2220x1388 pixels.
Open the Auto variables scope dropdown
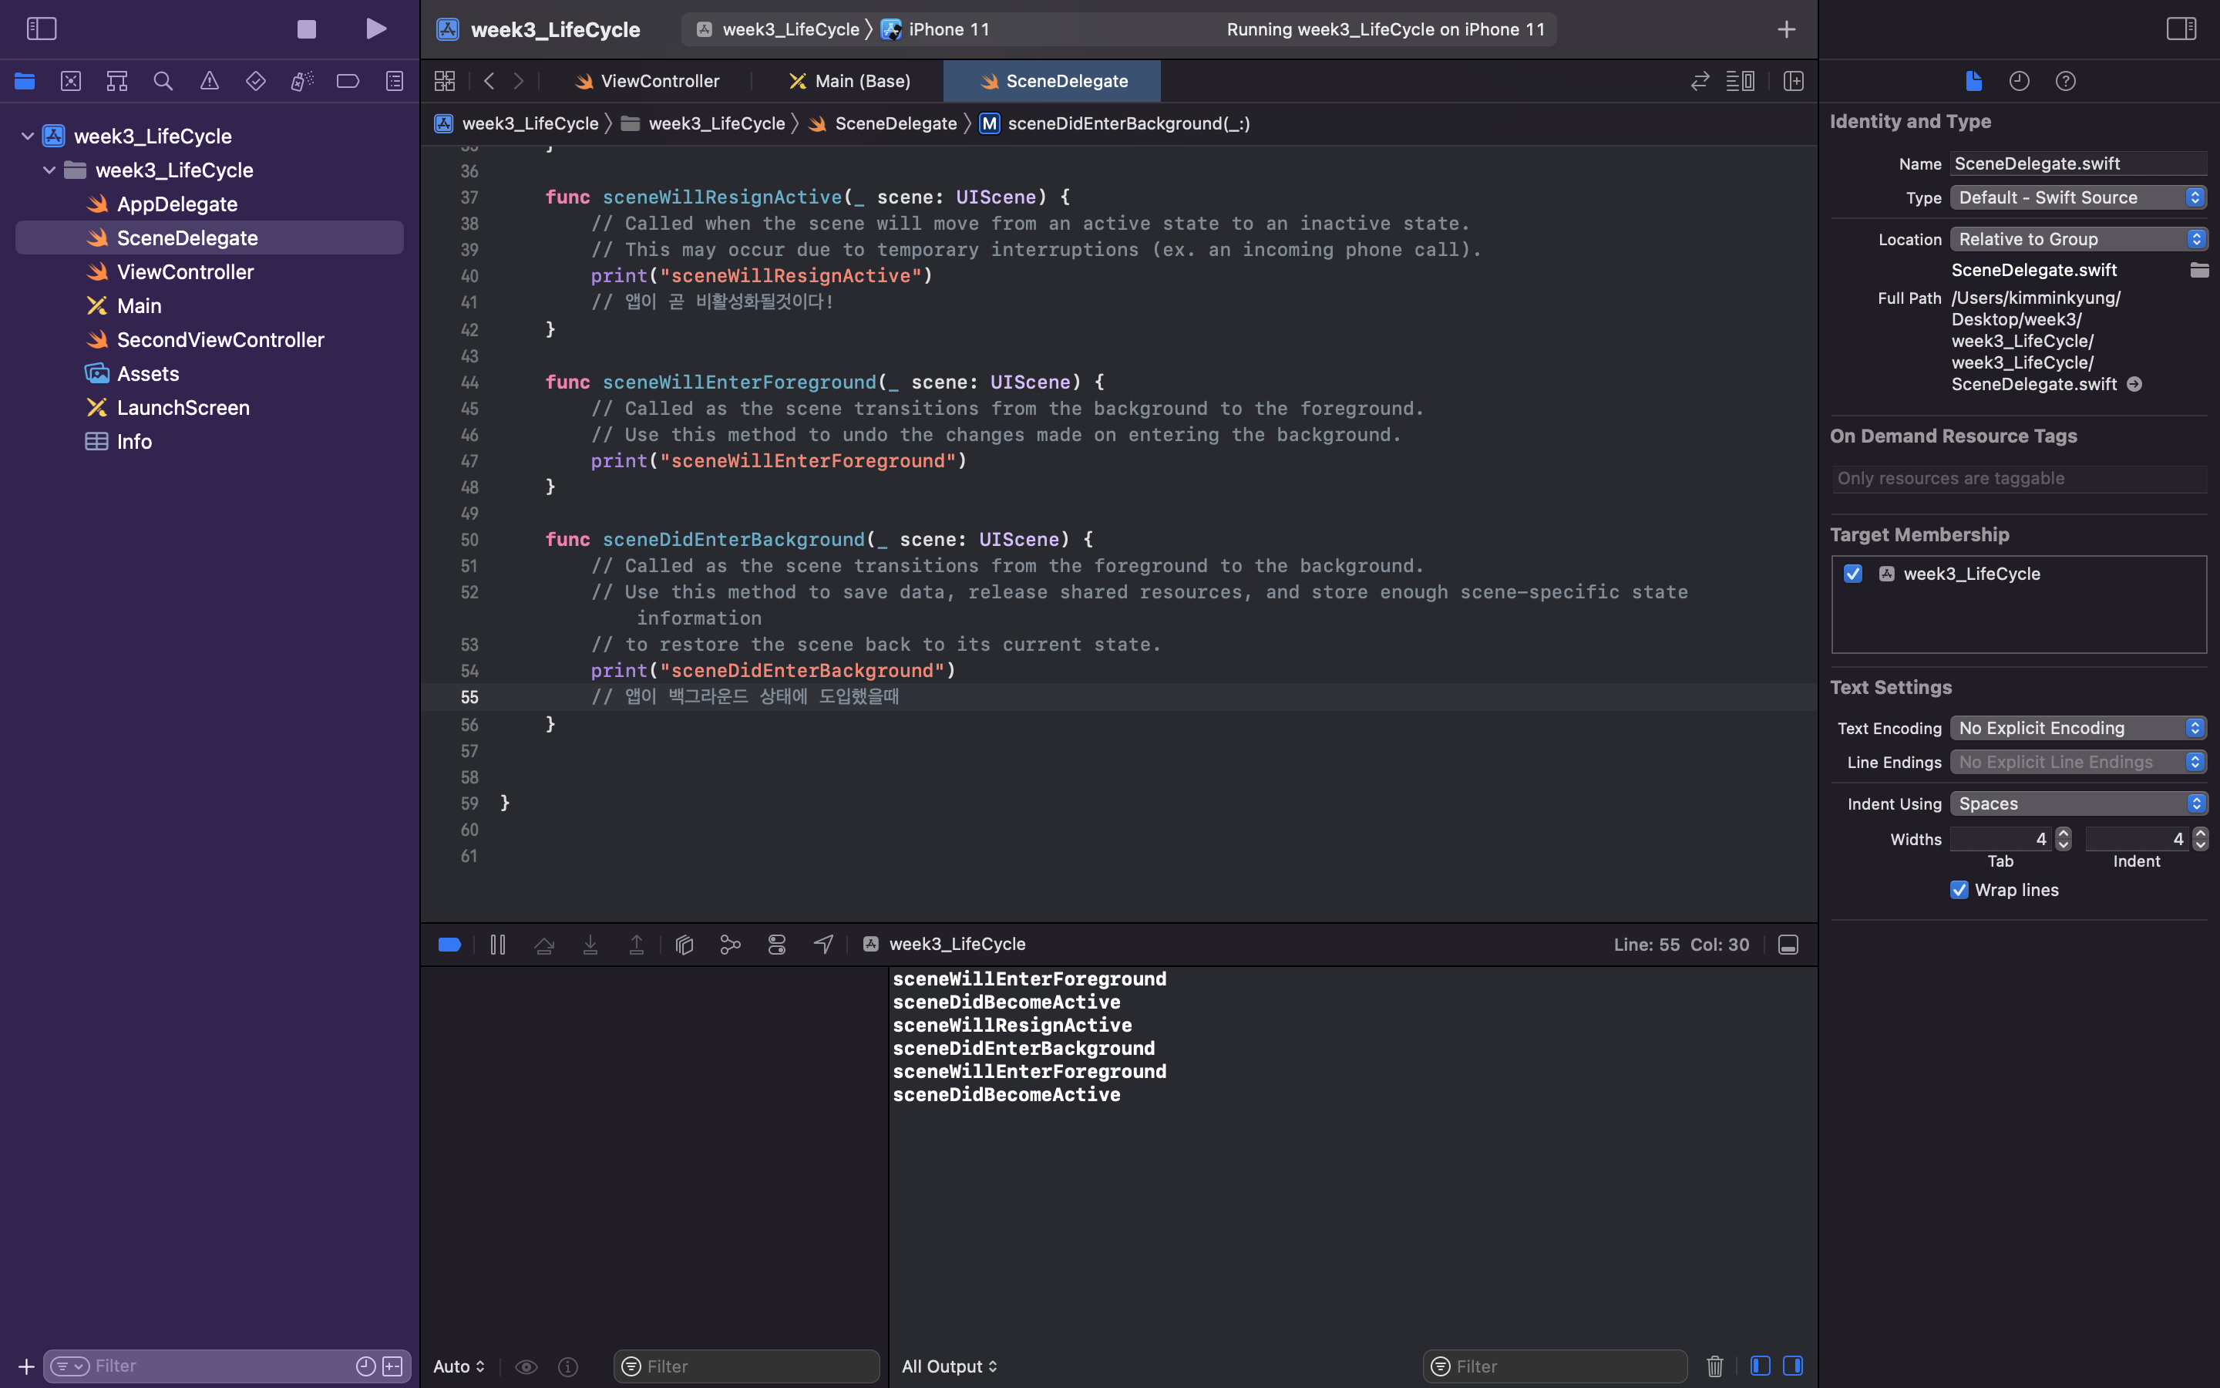point(459,1366)
